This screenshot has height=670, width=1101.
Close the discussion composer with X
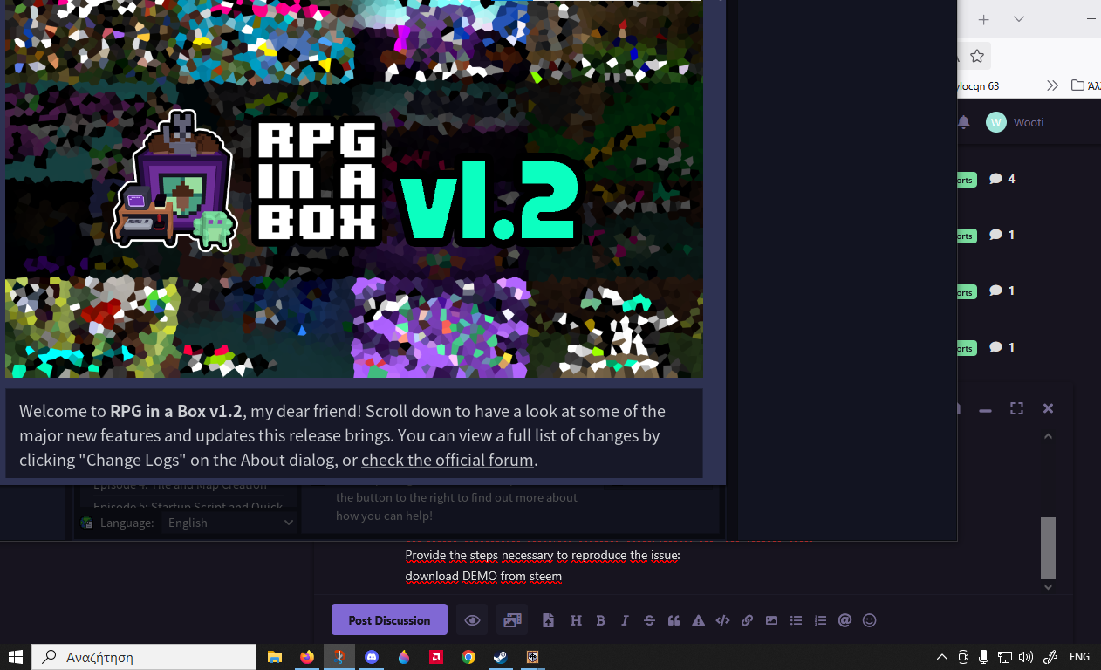pyautogui.click(x=1049, y=408)
